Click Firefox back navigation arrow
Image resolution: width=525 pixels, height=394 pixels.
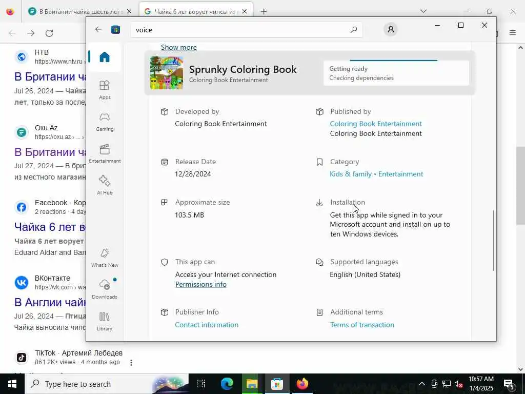point(12,33)
